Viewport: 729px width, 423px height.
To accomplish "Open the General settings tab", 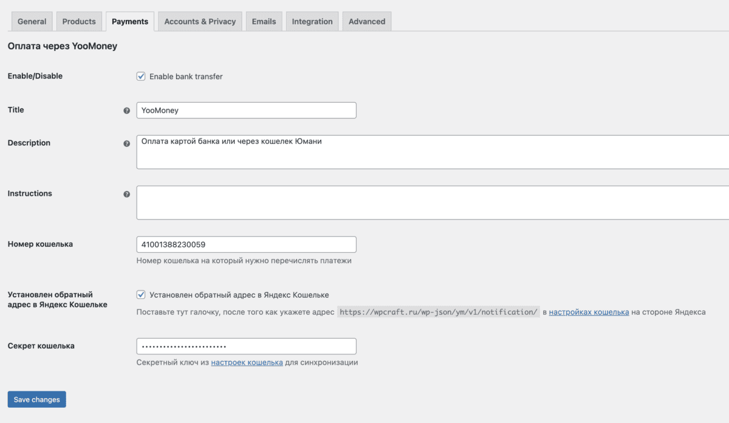I will (32, 21).
